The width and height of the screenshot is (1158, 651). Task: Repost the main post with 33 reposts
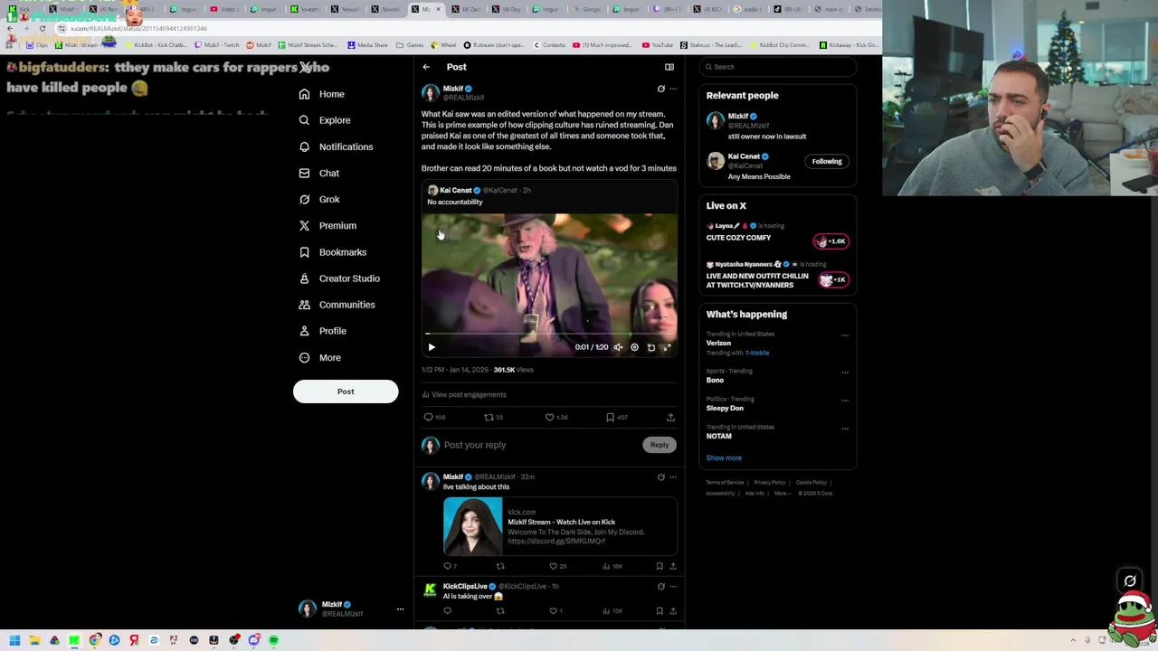[x=489, y=417]
